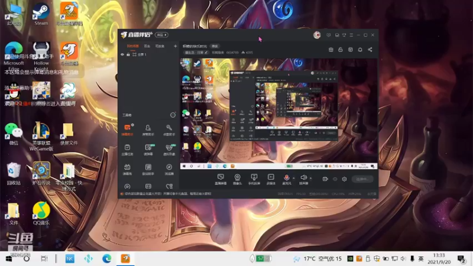Open the skin (shirt) icon in the title bar
Screen dimensions: 473x266
344,35
